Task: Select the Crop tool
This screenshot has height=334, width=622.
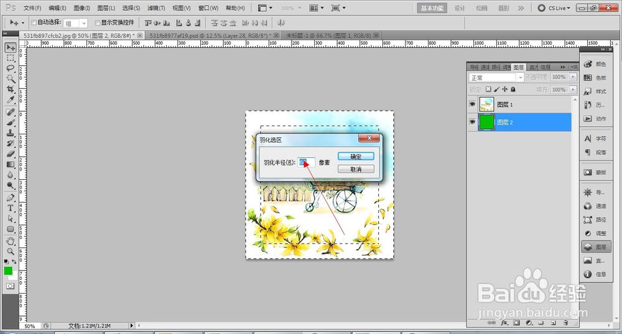Action: click(11, 89)
